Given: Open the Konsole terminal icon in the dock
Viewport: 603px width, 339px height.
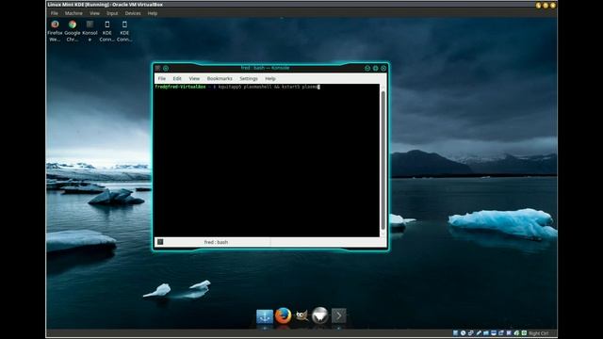Looking at the screenshot, I should pos(339,316).
